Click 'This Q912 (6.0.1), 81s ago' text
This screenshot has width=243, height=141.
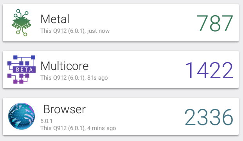click(74, 78)
